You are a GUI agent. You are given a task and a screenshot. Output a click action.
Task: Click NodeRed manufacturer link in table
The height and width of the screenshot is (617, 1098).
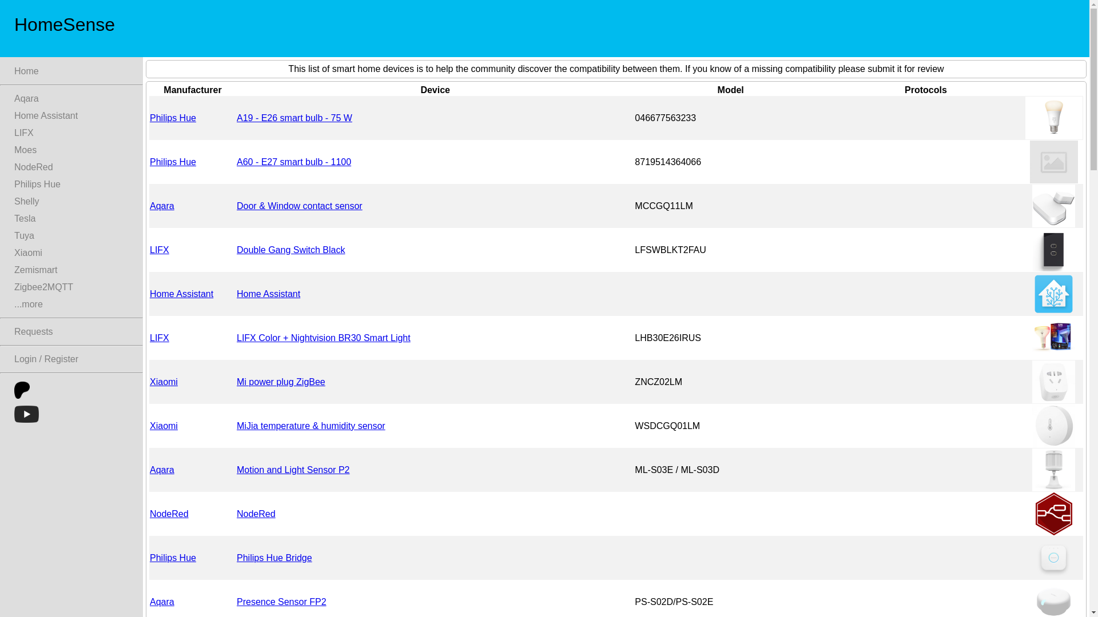click(x=169, y=514)
